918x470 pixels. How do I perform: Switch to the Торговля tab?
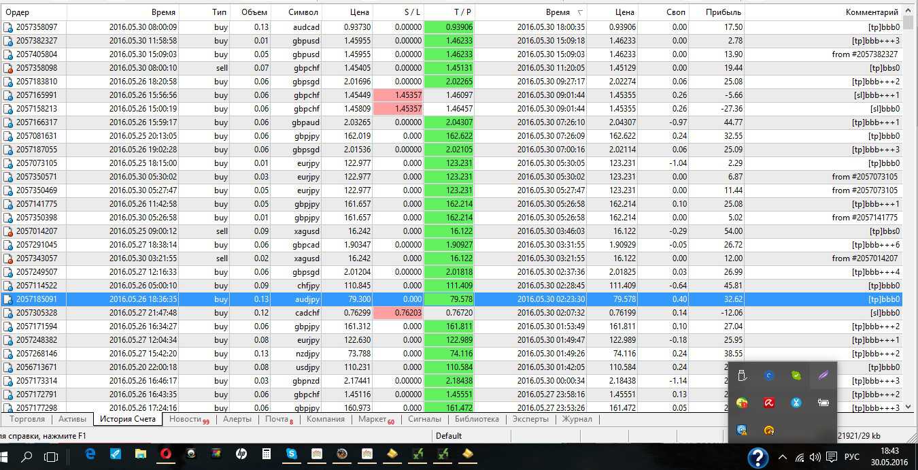tap(27, 419)
